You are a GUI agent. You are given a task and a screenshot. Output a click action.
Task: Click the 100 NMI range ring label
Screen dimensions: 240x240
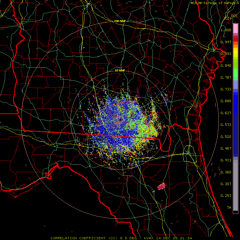120,21
